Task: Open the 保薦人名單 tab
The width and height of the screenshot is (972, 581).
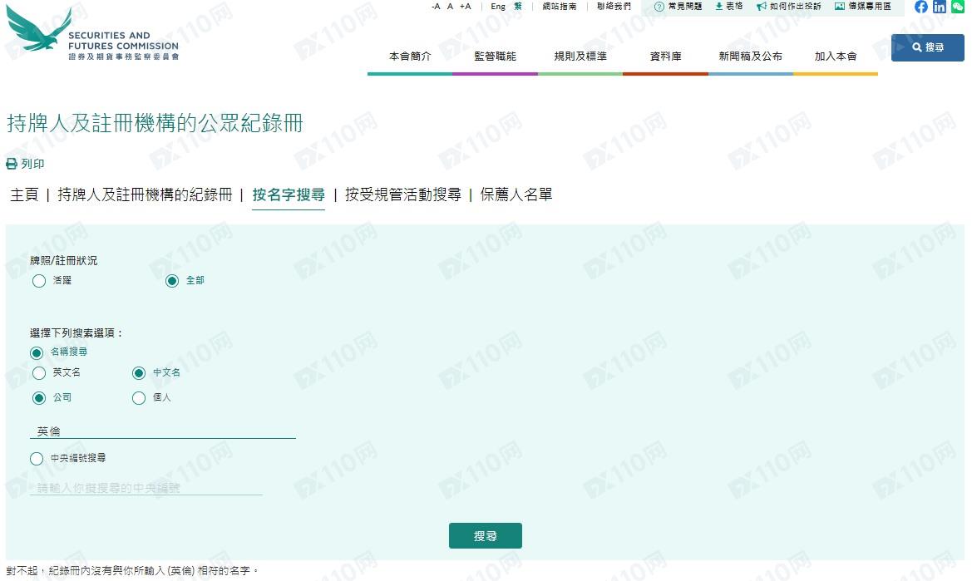Action: point(516,195)
